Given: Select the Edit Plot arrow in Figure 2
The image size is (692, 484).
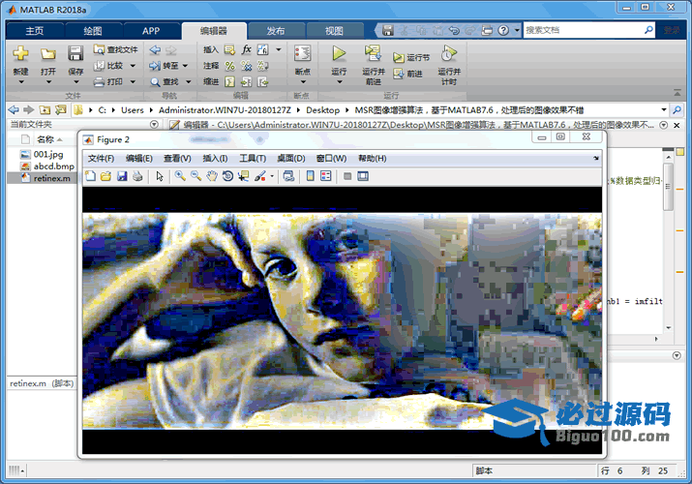Looking at the screenshot, I should coord(160,176).
